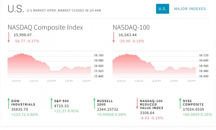This screenshot has height=130, width=216.
Task: Select the U.S. tab
Action: 162,9
